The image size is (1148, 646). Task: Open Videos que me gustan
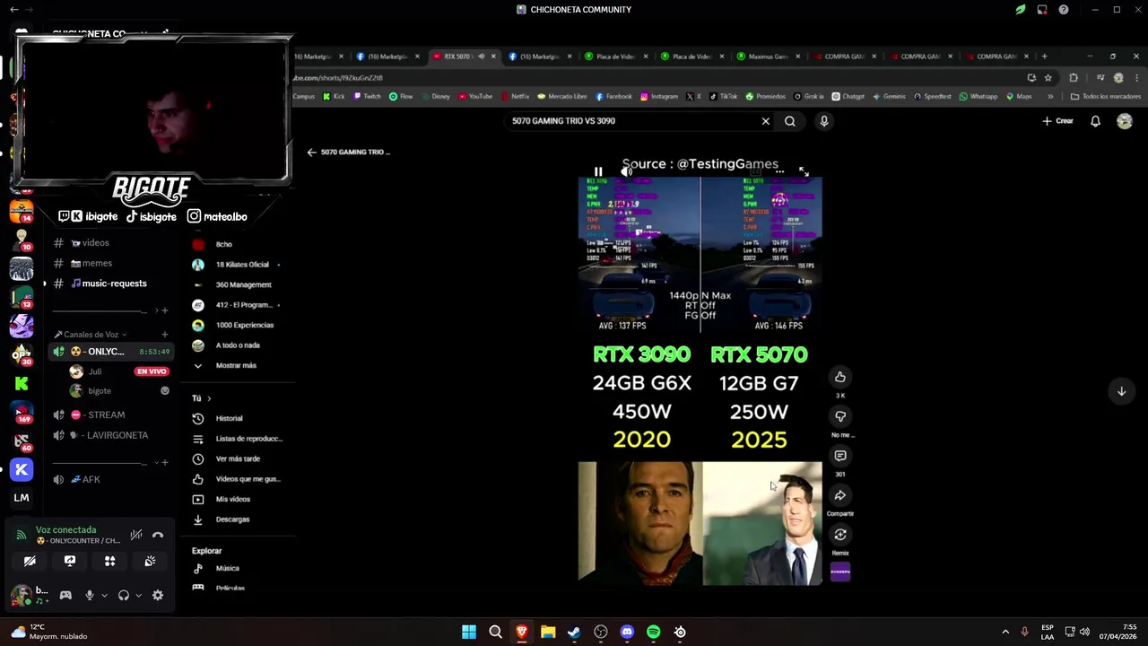238,479
